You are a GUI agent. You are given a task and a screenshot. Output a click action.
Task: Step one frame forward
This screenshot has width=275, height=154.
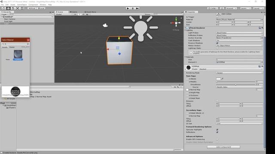(x=137, y=9)
